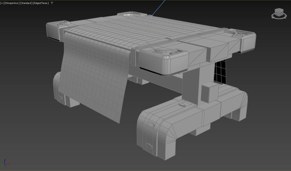Open the Standard shading quality menu

26,3
